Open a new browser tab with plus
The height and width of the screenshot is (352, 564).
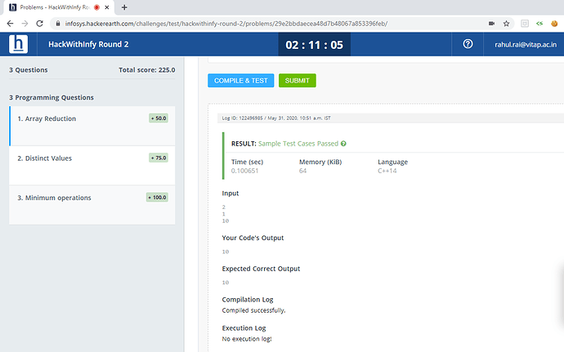coord(124,7)
